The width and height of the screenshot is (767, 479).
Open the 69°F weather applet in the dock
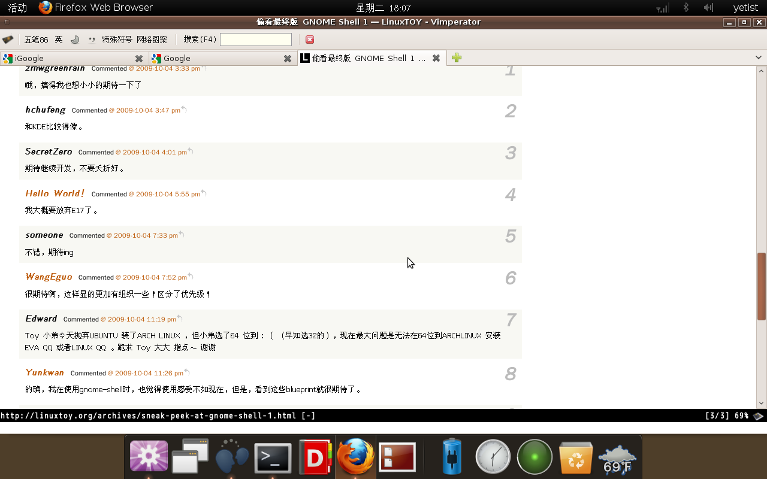[617, 459]
